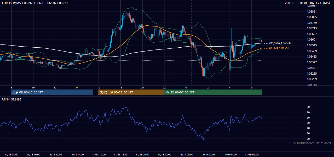Click the 11/18 14:00 bottom time label

(77, 155)
